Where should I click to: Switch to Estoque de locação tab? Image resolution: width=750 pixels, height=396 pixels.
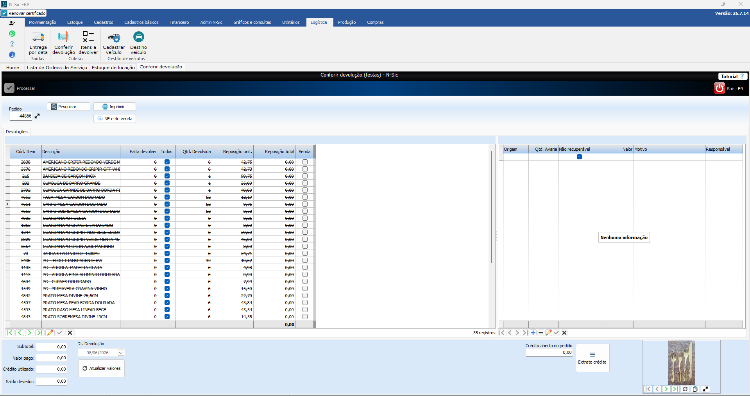pyautogui.click(x=113, y=68)
